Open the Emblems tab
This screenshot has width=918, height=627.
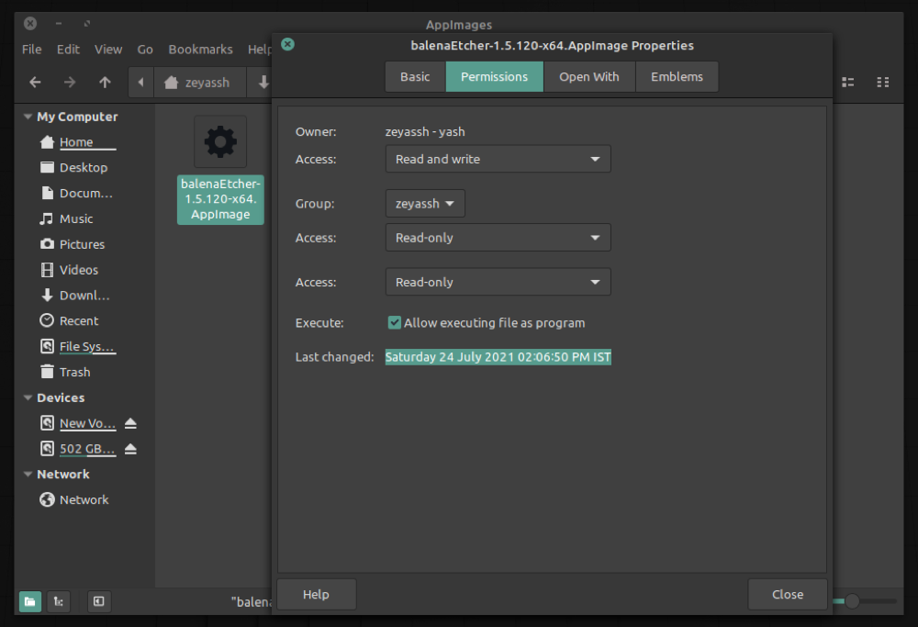click(x=677, y=77)
